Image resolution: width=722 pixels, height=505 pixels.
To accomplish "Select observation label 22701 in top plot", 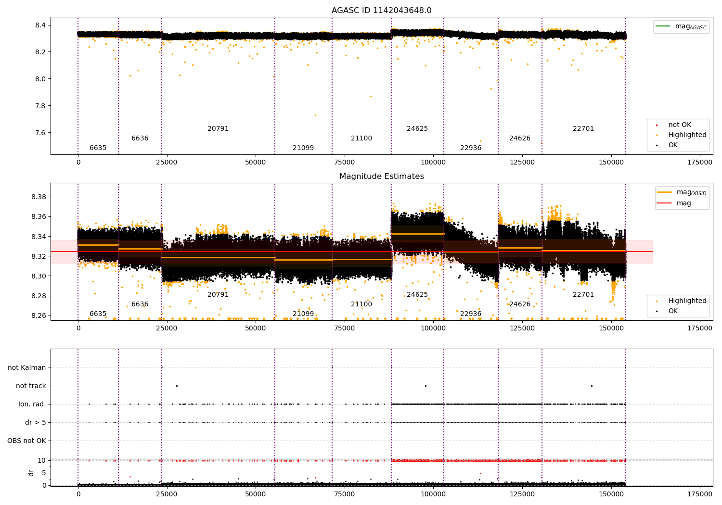I will [583, 129].
